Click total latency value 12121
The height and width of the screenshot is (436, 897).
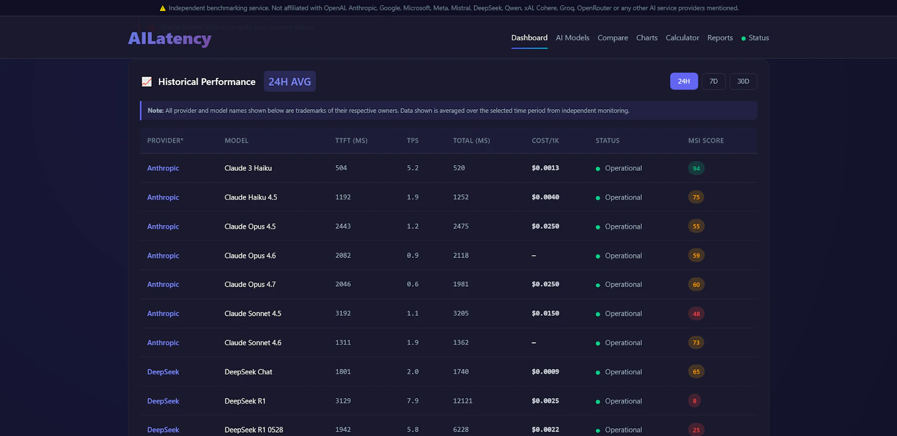tap(463, 401)
